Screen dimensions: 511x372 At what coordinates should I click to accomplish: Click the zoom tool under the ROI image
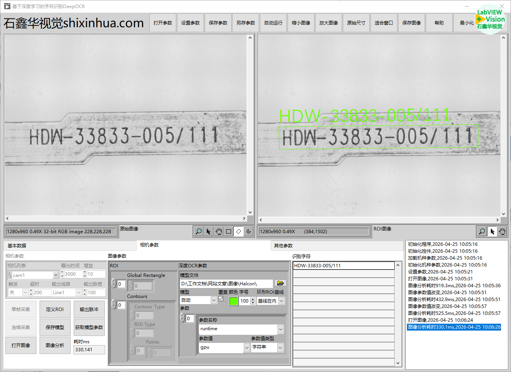(482, 231)
